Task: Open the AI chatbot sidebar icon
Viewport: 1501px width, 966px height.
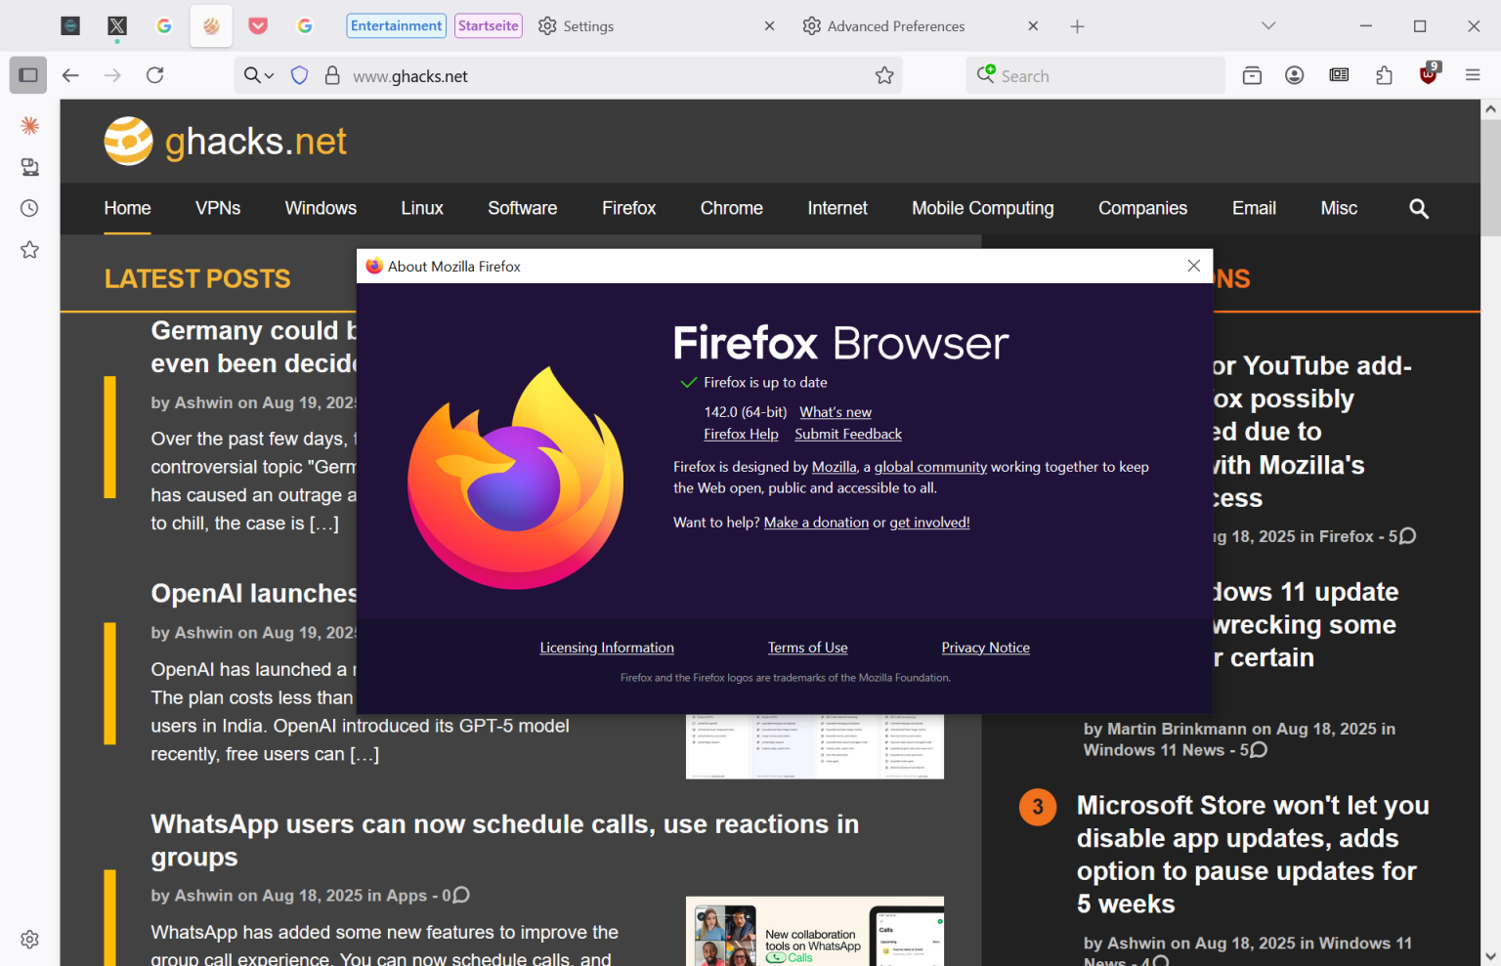Action: pyautogui.click(x=29, y=125)
